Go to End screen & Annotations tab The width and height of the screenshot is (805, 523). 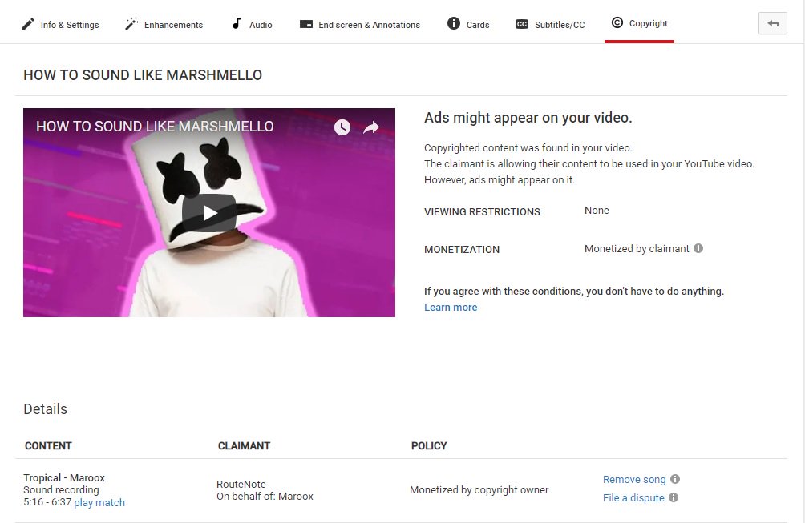[359, 25]
